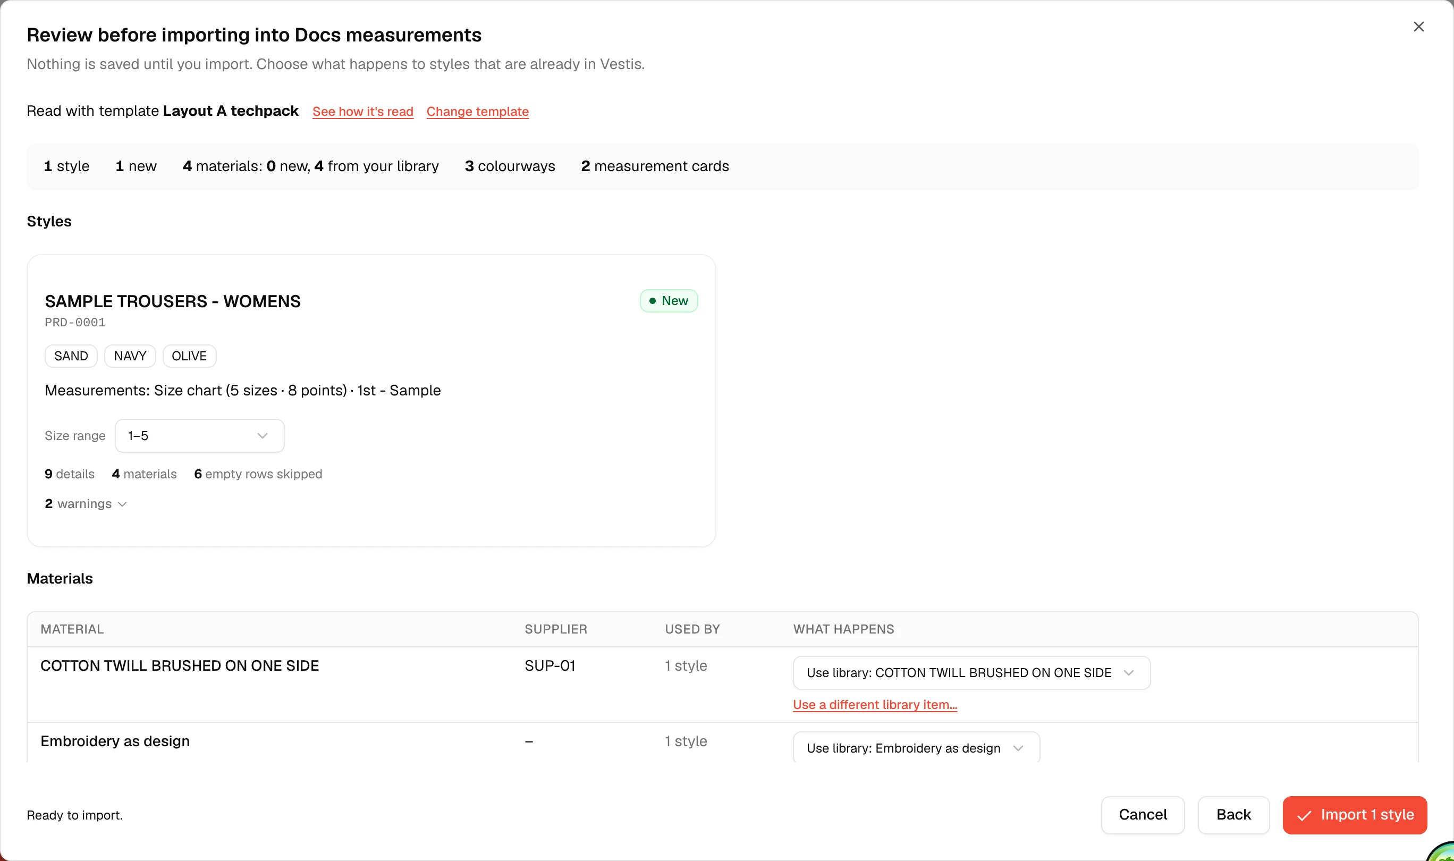Expand the 2 warnings list
The width and height of the screenshot is (1454, 861).
tap(86, 504)
